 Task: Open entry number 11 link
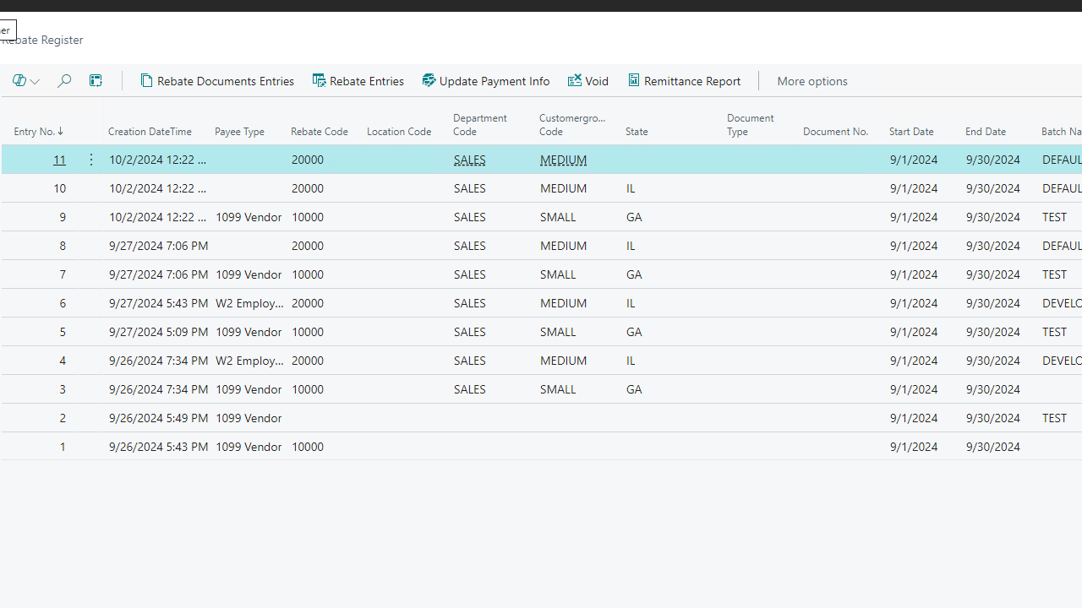coord(59,160)
